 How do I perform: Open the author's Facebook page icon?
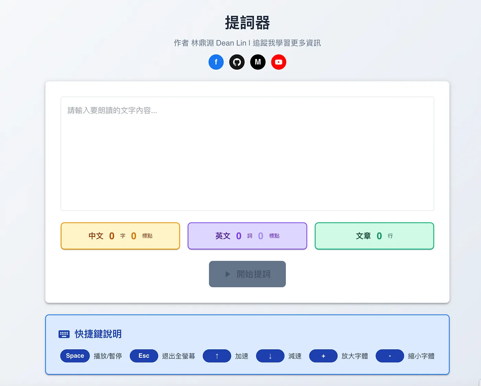216,62
